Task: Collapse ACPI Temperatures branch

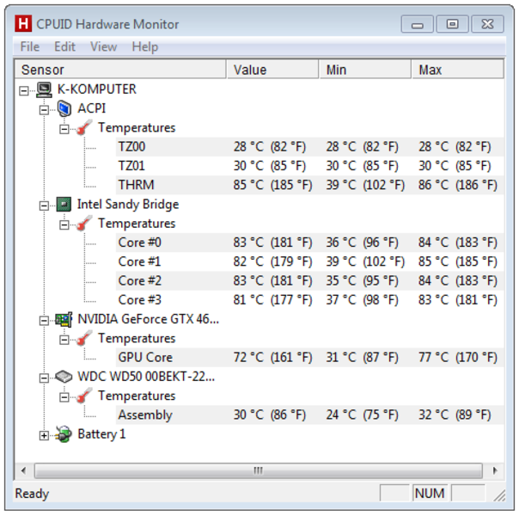Action: (64, 129)
